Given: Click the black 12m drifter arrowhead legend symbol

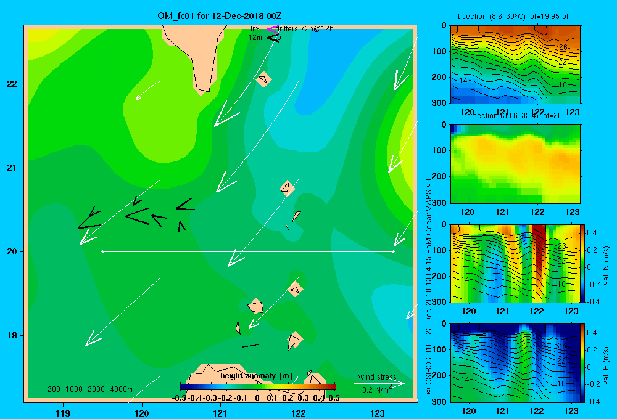Looking at the screenshot, I should tap(273, 38).
